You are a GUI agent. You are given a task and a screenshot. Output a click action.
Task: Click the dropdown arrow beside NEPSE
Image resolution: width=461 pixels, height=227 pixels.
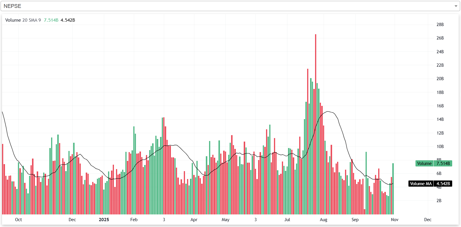pos(456,6)
